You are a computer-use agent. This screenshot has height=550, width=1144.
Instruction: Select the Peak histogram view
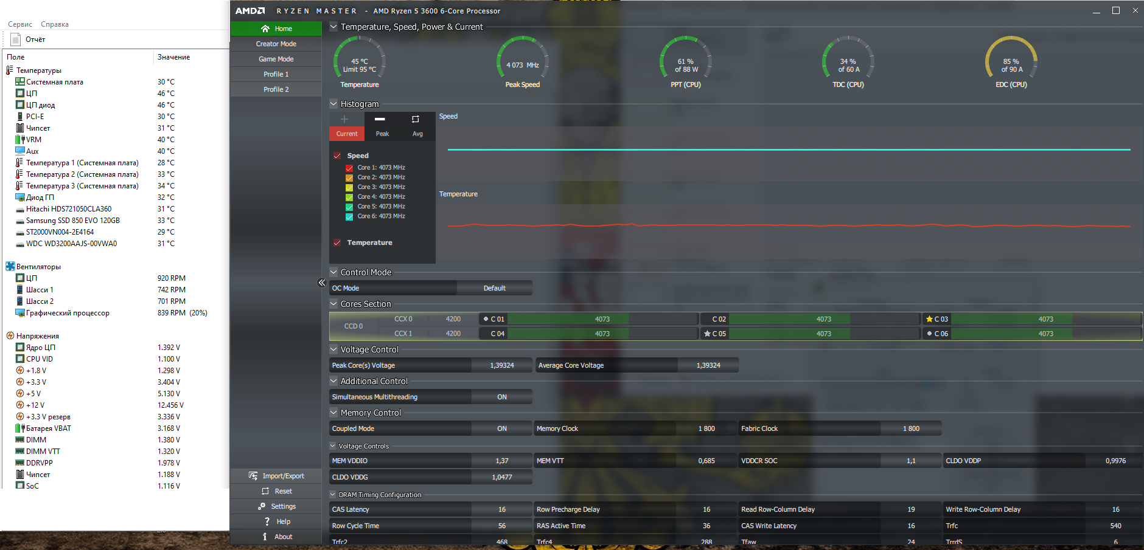pyautogui.click(x=382, y=126)
